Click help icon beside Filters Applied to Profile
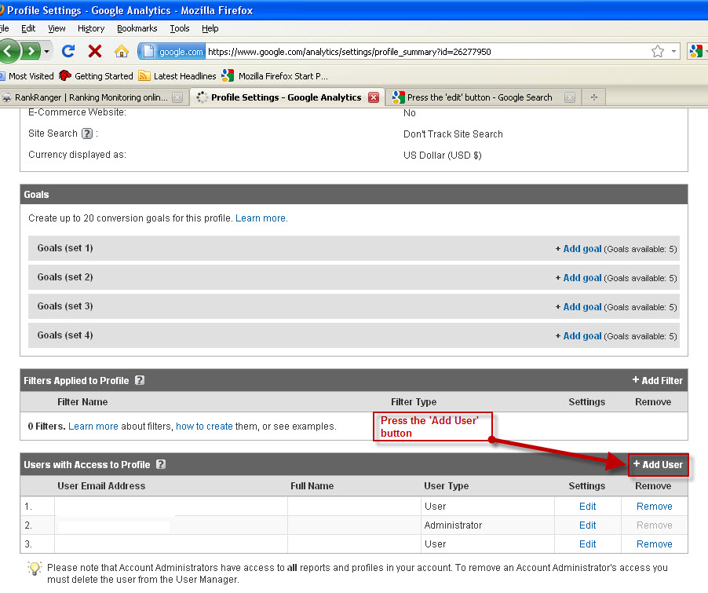 point(140,380)
